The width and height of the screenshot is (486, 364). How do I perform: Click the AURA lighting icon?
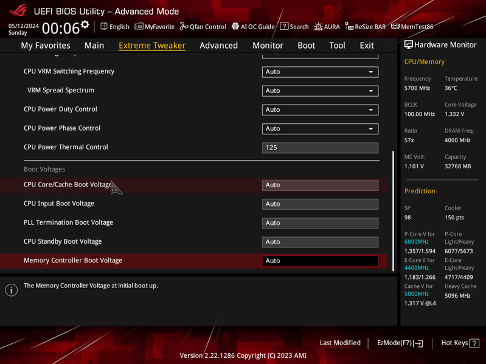point(318,27)
